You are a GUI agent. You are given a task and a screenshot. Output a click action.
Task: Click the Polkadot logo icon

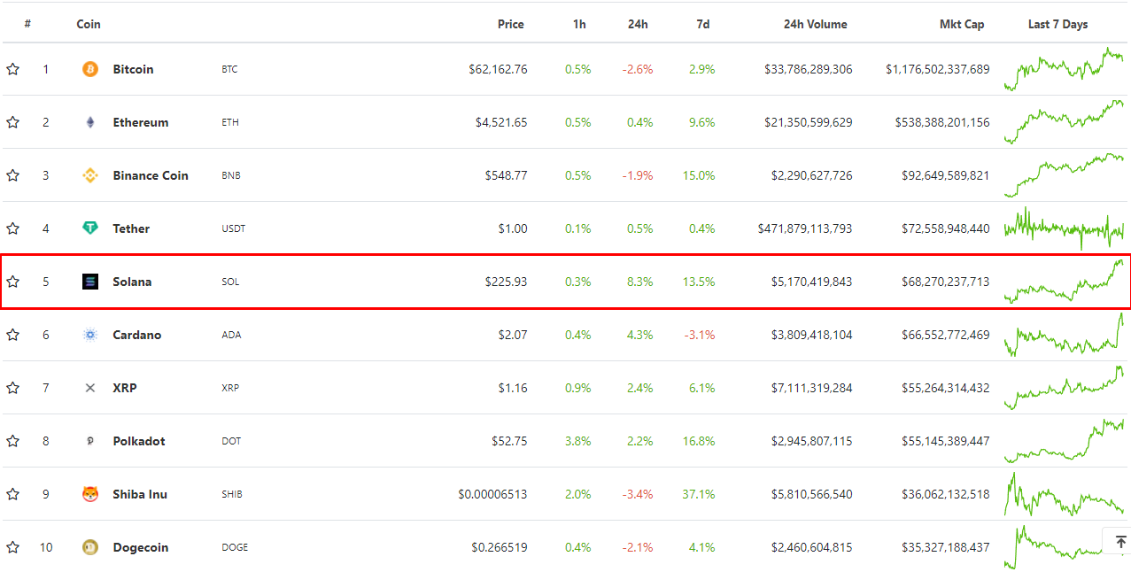90,441
